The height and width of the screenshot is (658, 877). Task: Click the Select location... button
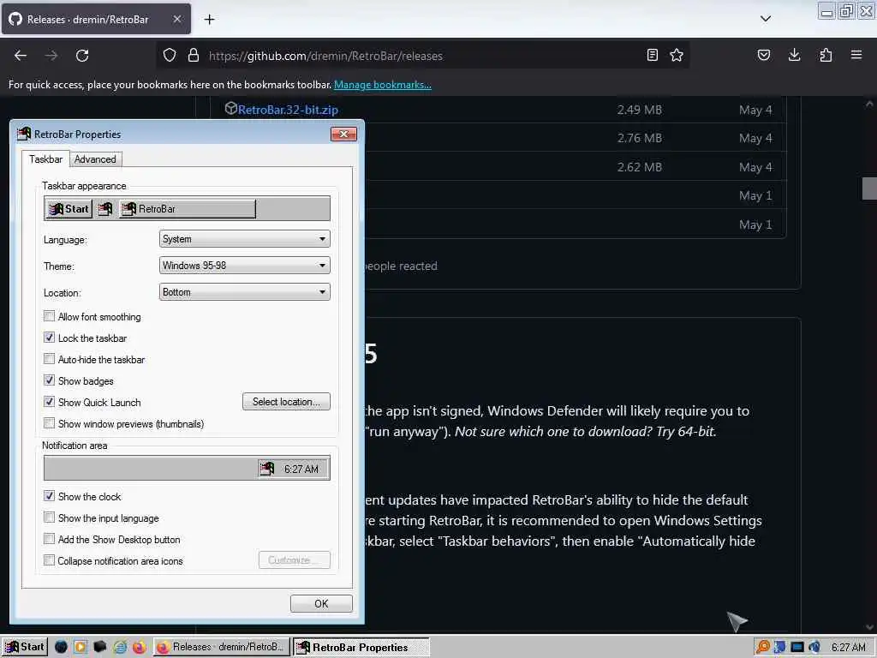(286, 402)
